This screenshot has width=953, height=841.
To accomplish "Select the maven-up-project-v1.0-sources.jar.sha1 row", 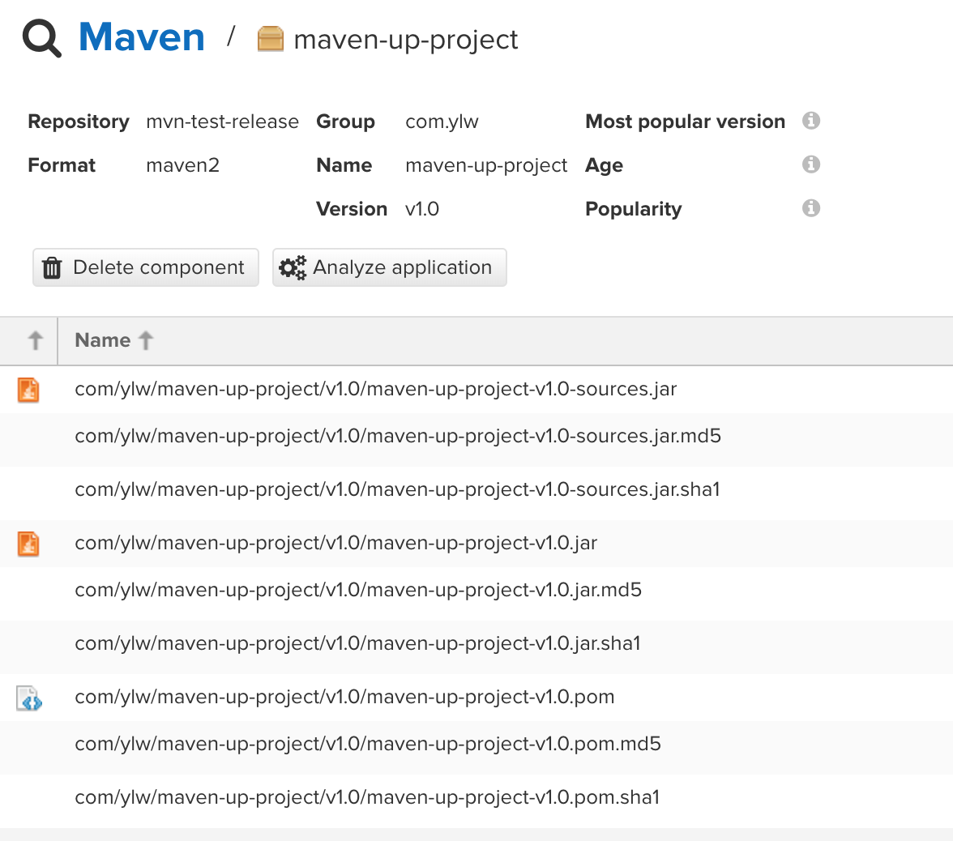I will click(x=476, y=493).
